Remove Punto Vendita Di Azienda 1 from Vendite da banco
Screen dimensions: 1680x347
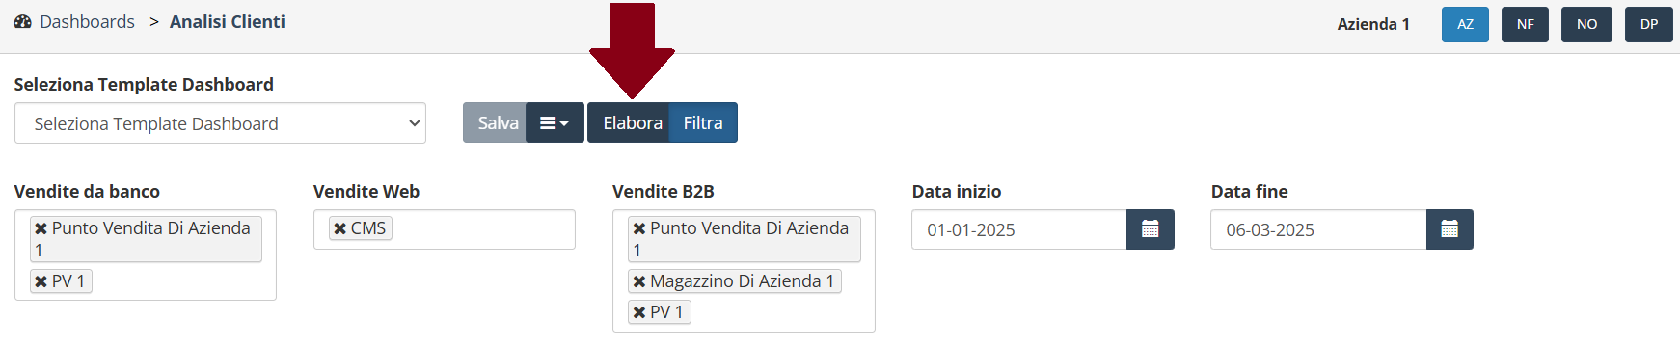(41, 228)
